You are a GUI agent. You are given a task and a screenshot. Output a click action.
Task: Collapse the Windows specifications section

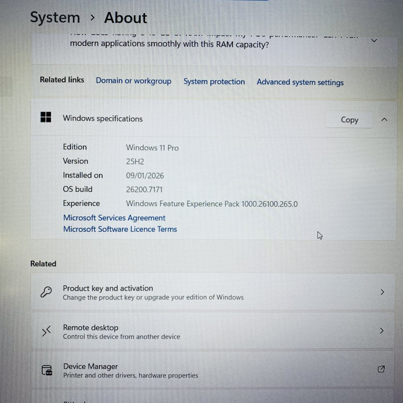[384, 120]
